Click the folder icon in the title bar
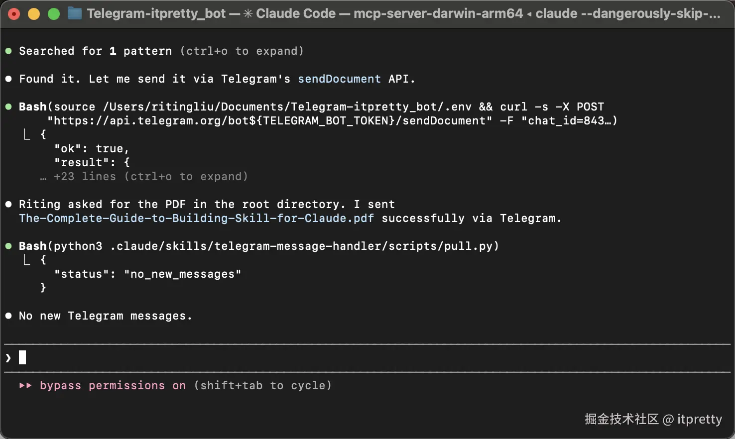Screen dimensions: 735x439 click(x=74, y=13)
